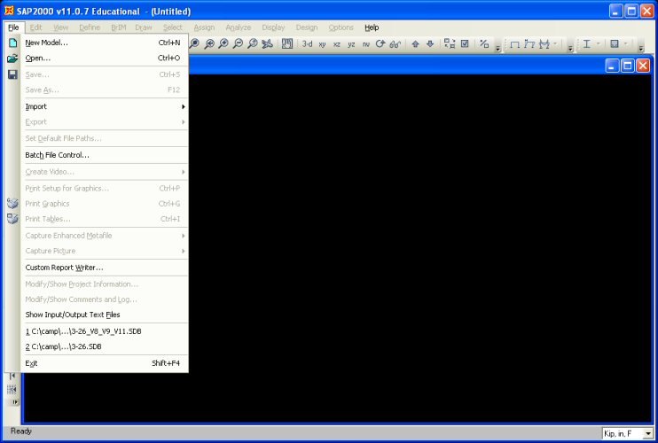
Task: Open the arrow beside the shaded square icon
Action: click(x=626, y=43)
